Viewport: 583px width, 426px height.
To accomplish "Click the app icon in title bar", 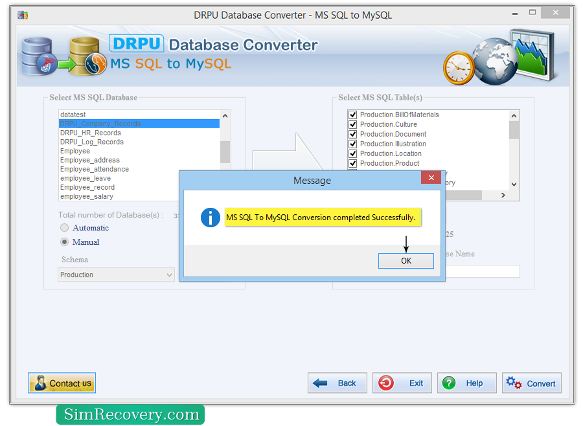I will (23, 16).
